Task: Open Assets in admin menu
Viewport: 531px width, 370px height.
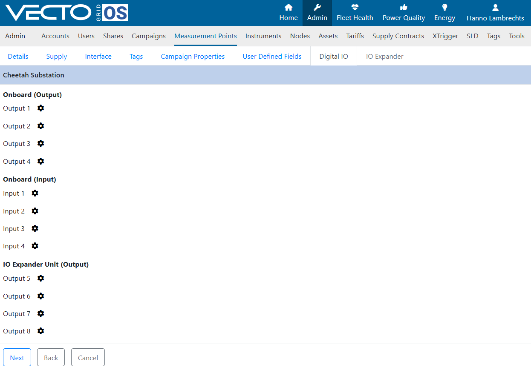Action: (328, 36)
